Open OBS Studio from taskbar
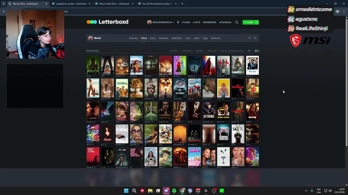This screenshot has height=195, width=348. 214,191
